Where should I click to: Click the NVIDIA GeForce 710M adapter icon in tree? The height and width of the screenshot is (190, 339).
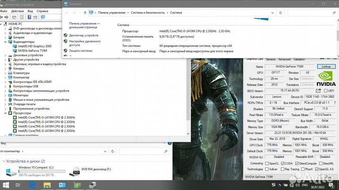[x=15, y=51]
